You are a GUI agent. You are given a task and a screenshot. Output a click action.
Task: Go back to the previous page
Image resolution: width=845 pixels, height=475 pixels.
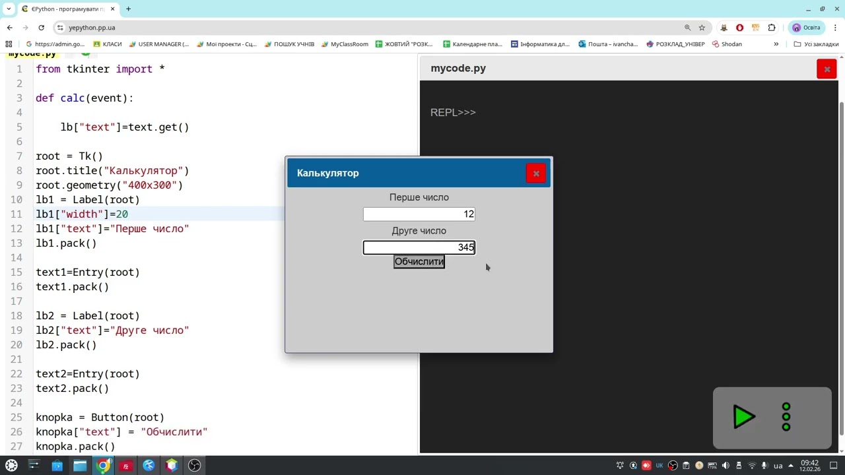tap(9, 28)
